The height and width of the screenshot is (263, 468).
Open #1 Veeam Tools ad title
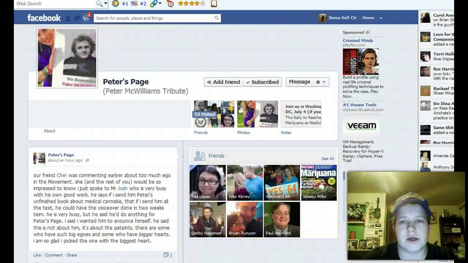(x=359, y=105)
